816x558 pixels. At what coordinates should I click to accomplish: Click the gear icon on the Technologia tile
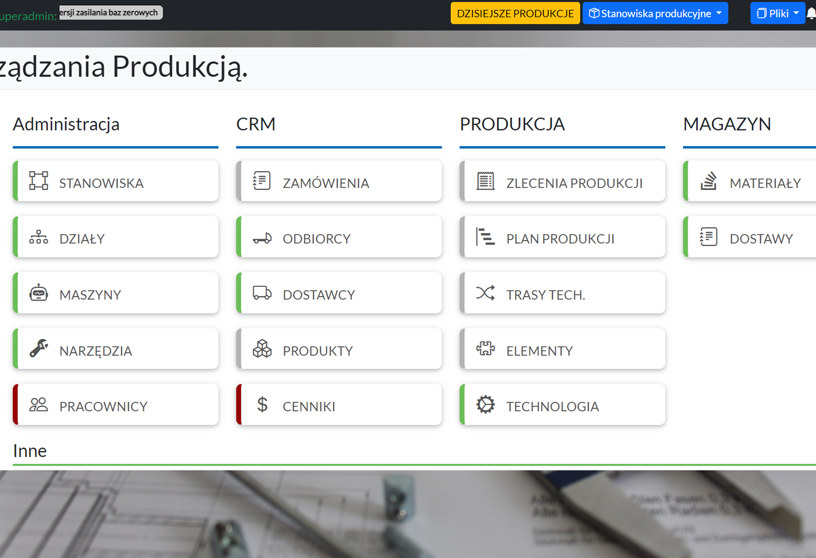coord(485,405)
